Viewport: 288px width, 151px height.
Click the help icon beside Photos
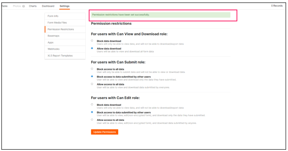click(24, 6)
